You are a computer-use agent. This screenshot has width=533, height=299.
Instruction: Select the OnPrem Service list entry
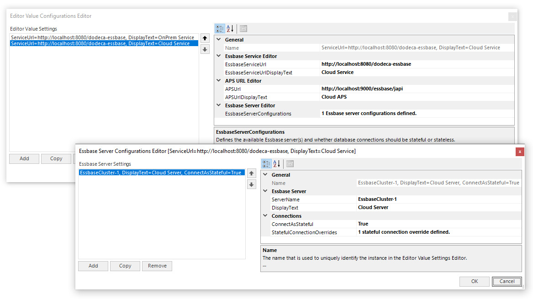tap(104, 37)
